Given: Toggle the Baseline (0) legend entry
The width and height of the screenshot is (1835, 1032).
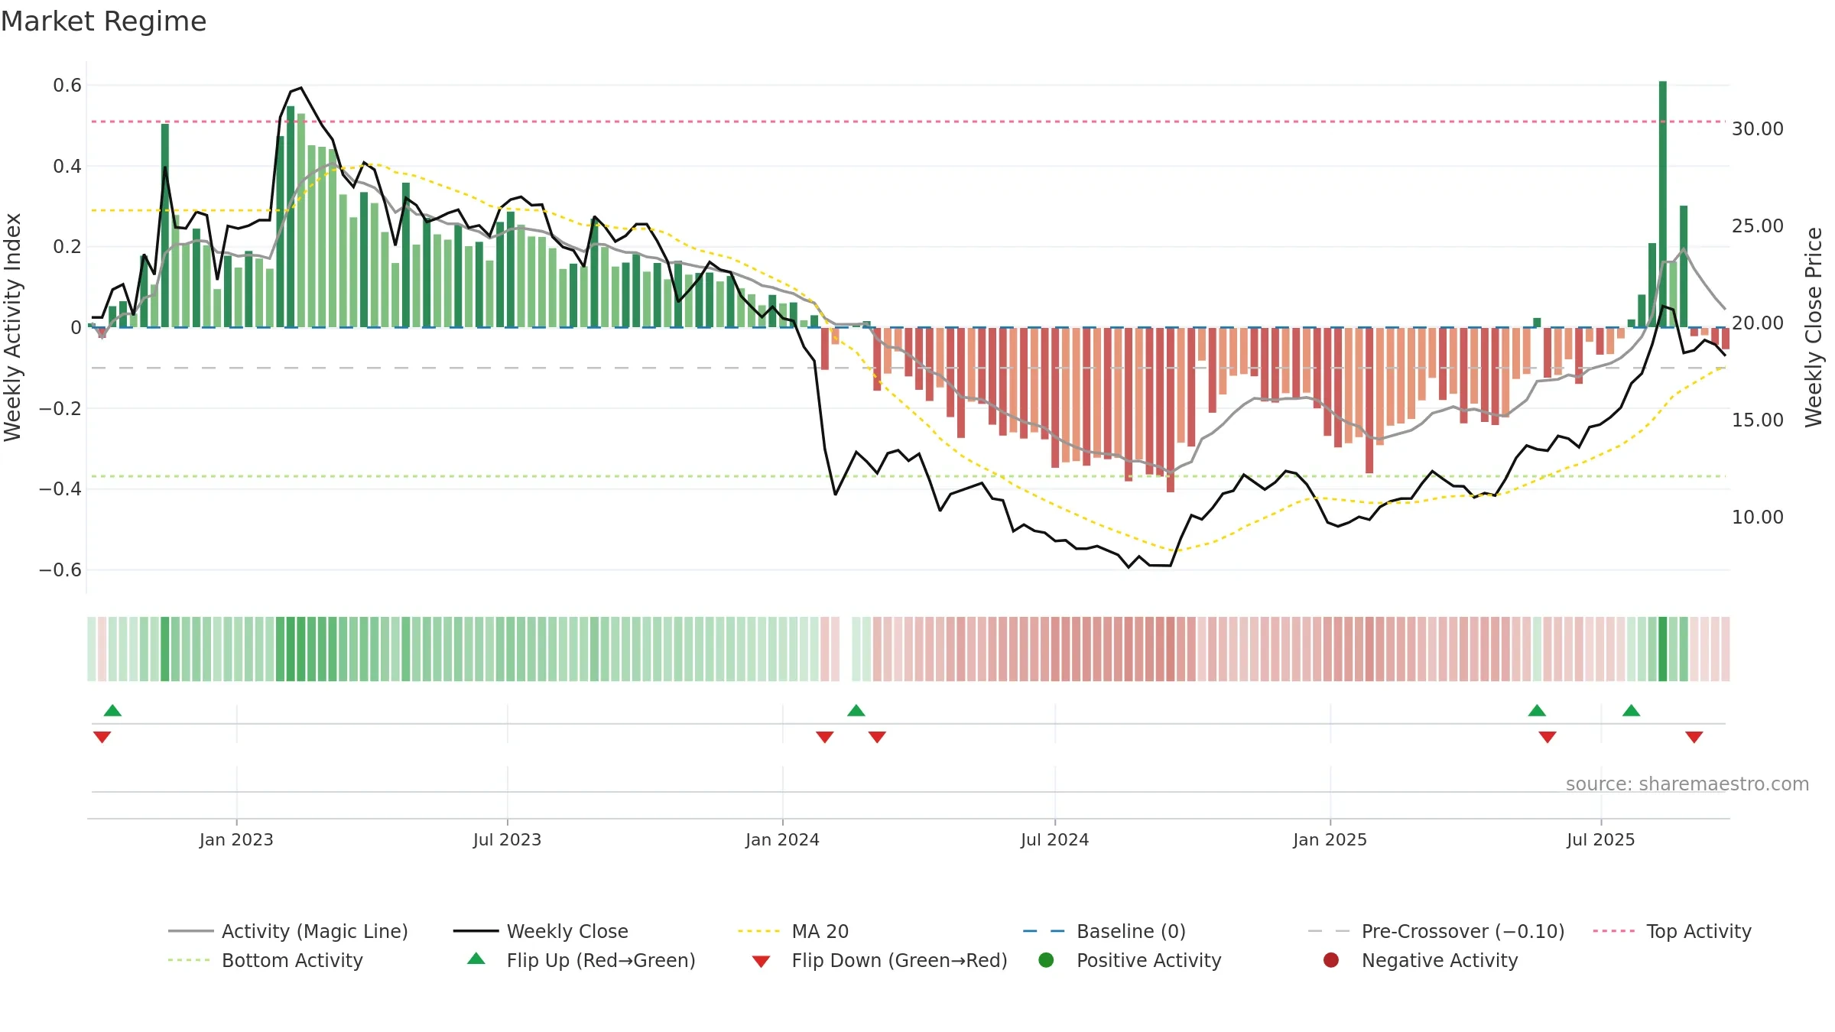Looking at the screenshot, I should pyautogui.click(x=1104, y=931).
